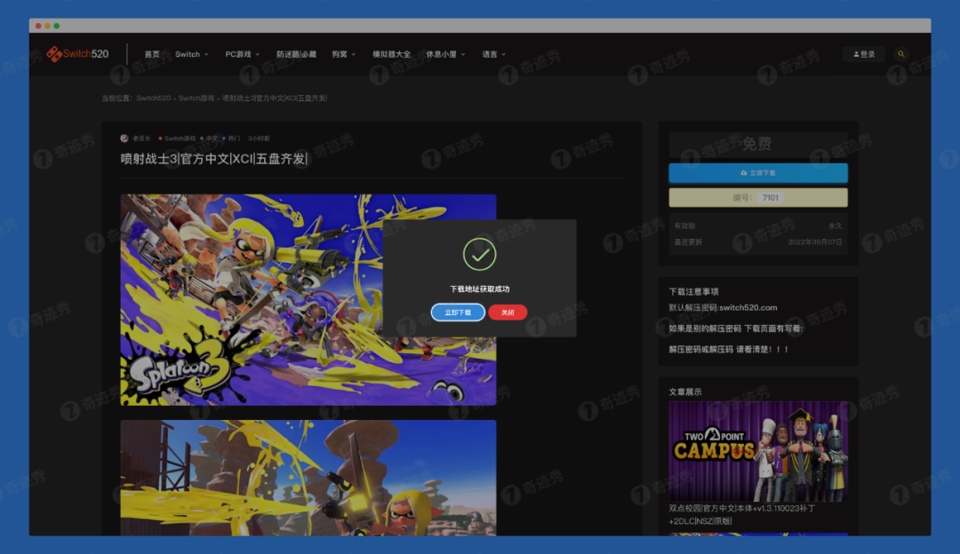Click the green macOS window dot
Viewport: 960px width, 554px height.
pos(56,26)
